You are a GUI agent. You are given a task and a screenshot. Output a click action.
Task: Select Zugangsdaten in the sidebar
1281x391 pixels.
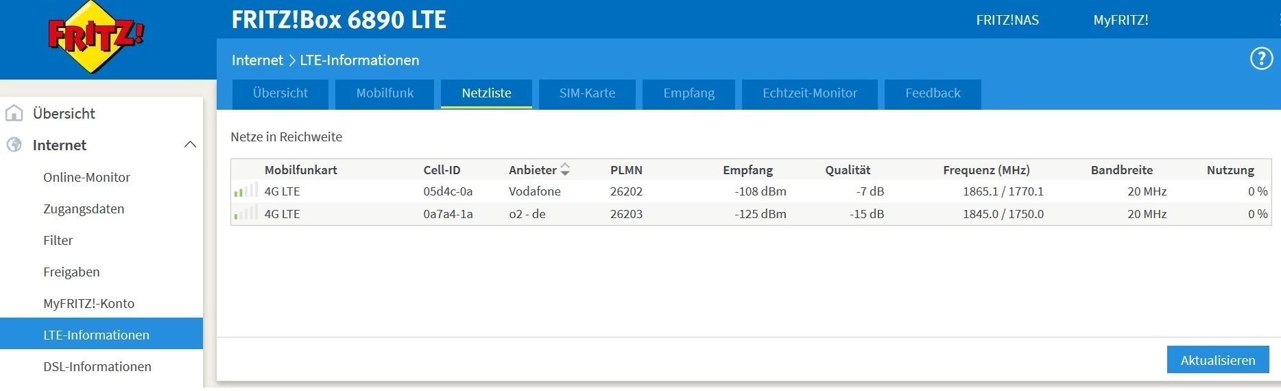[x=84, y=209]
